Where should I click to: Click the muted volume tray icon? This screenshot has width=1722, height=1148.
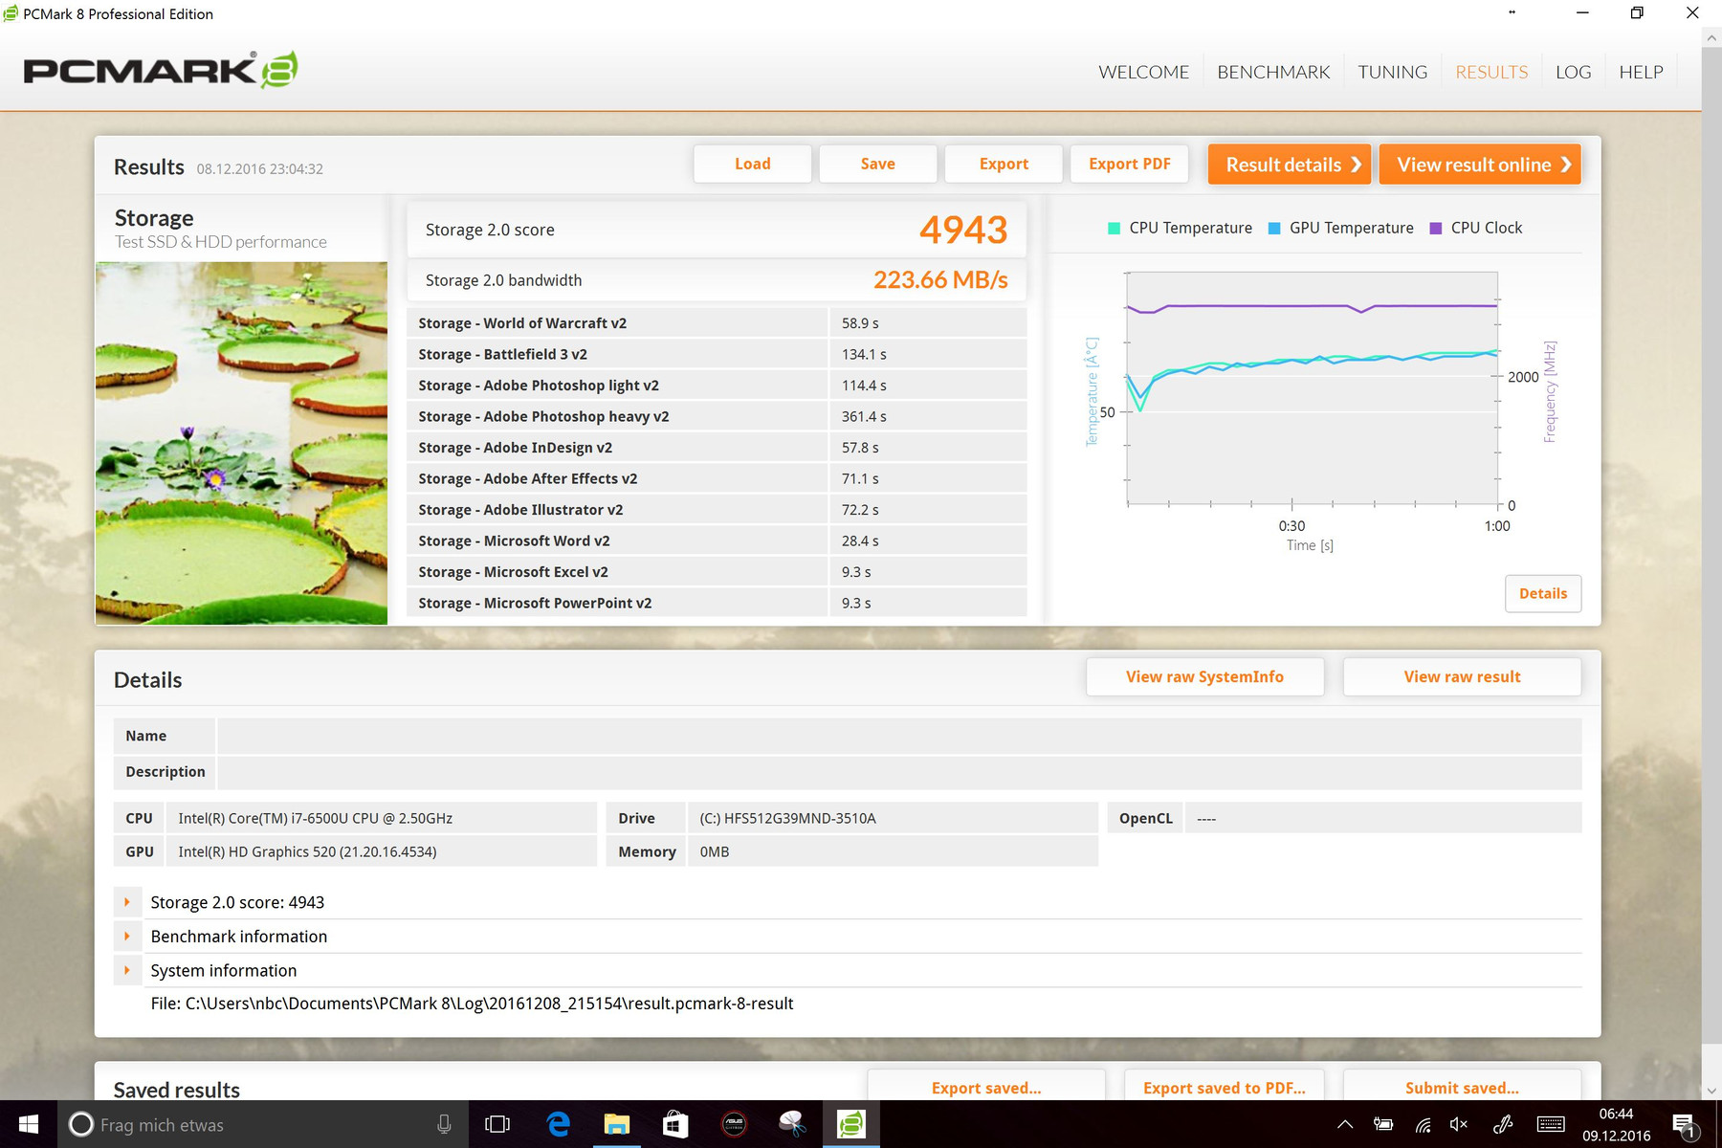(x=1459, y=1124)
